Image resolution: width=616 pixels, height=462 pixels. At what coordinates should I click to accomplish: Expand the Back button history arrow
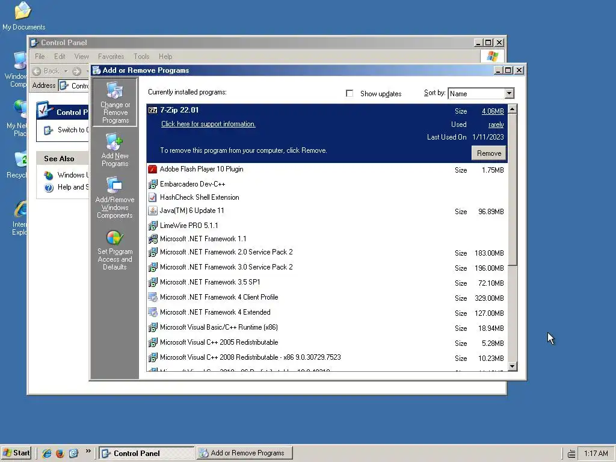[x=66, y=71]
